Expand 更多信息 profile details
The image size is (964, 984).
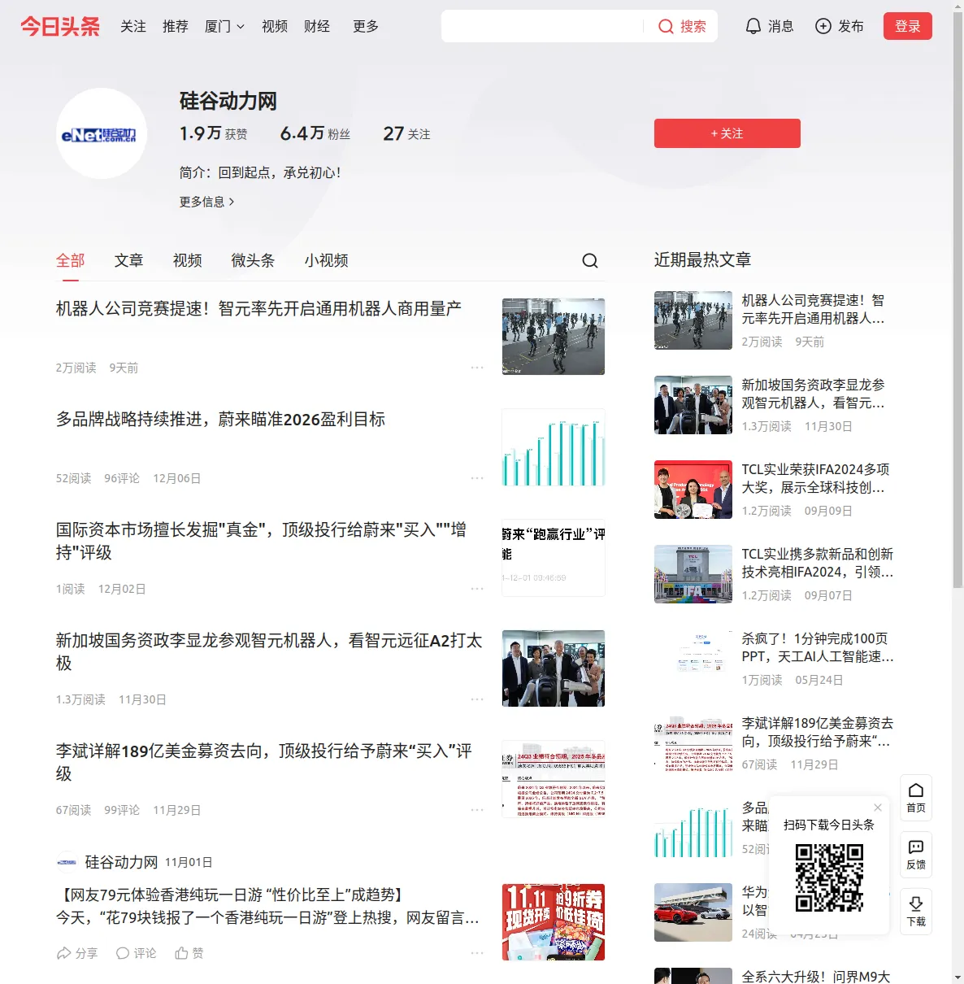(207, 202)
